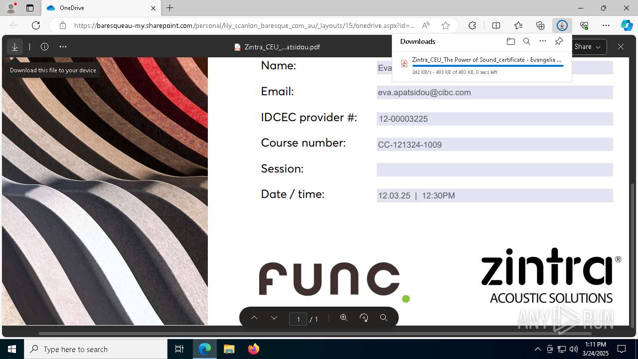Open the Favorites list
The width and height of the screenshot is (638, 359).
[518, 25]
